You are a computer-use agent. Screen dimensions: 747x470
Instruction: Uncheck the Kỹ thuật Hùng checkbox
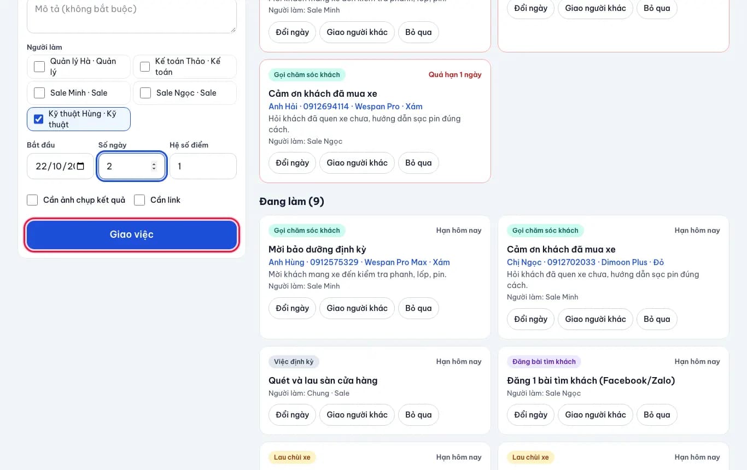tap(39, 119)
